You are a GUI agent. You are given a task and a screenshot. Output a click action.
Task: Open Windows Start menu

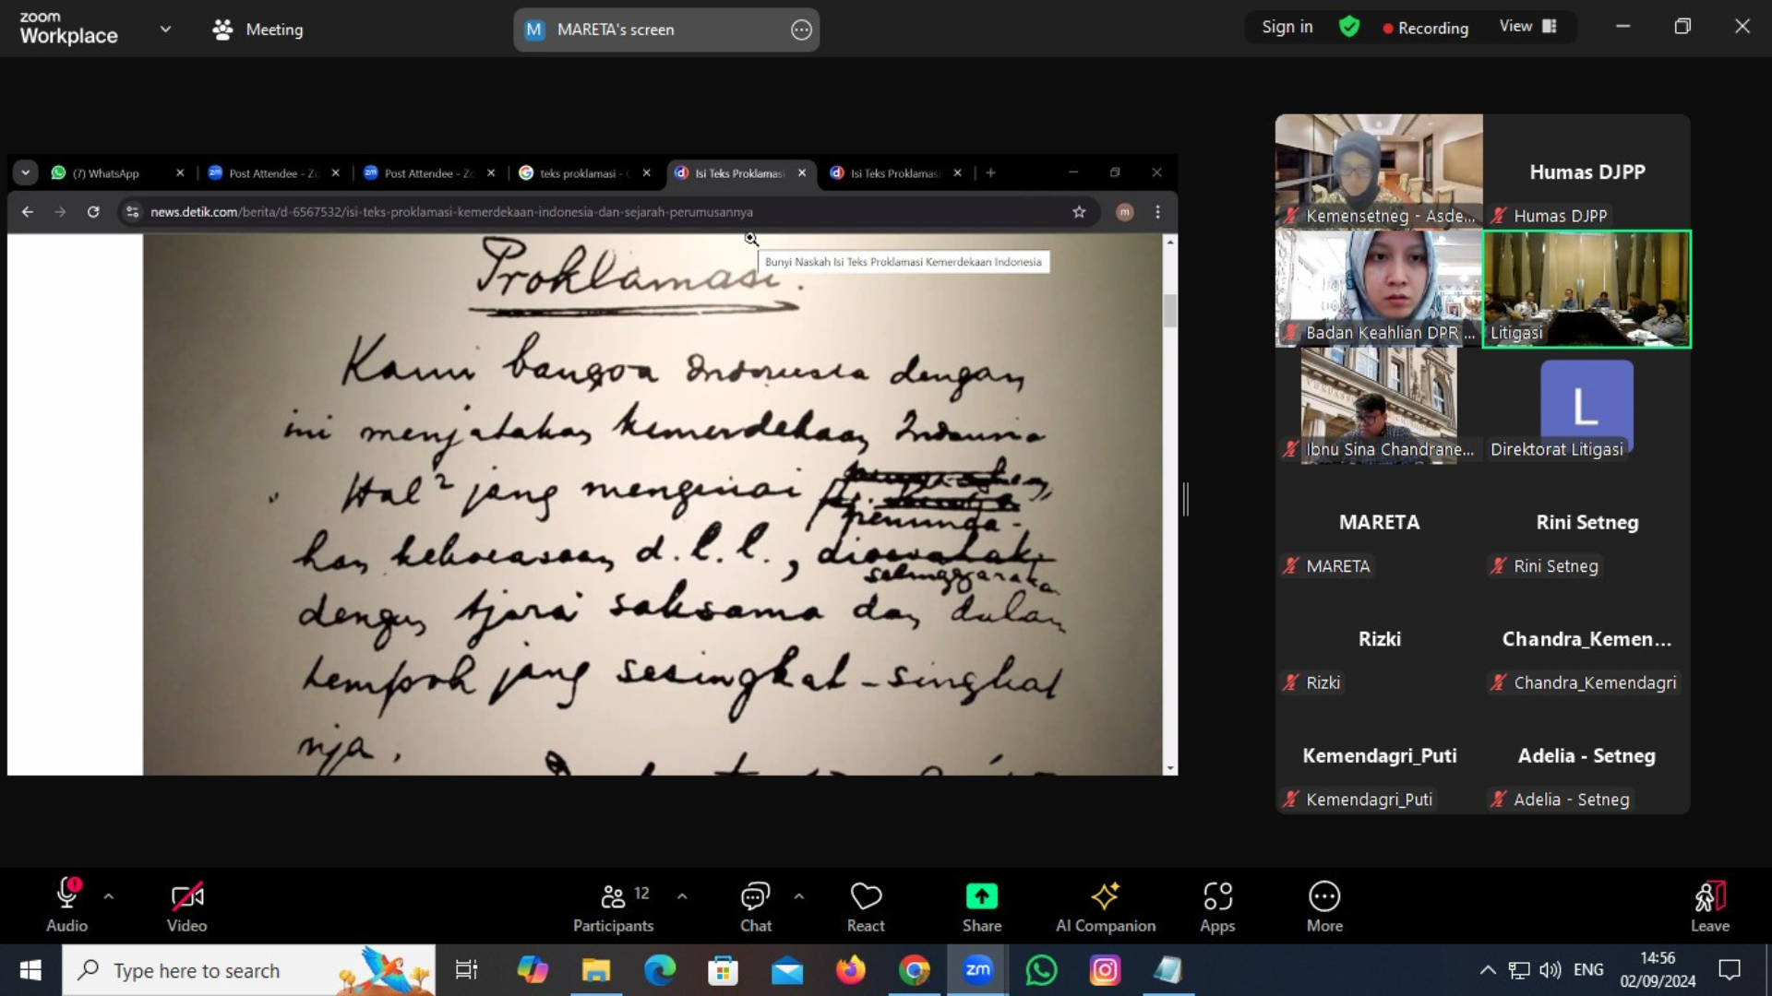point(30,970)
